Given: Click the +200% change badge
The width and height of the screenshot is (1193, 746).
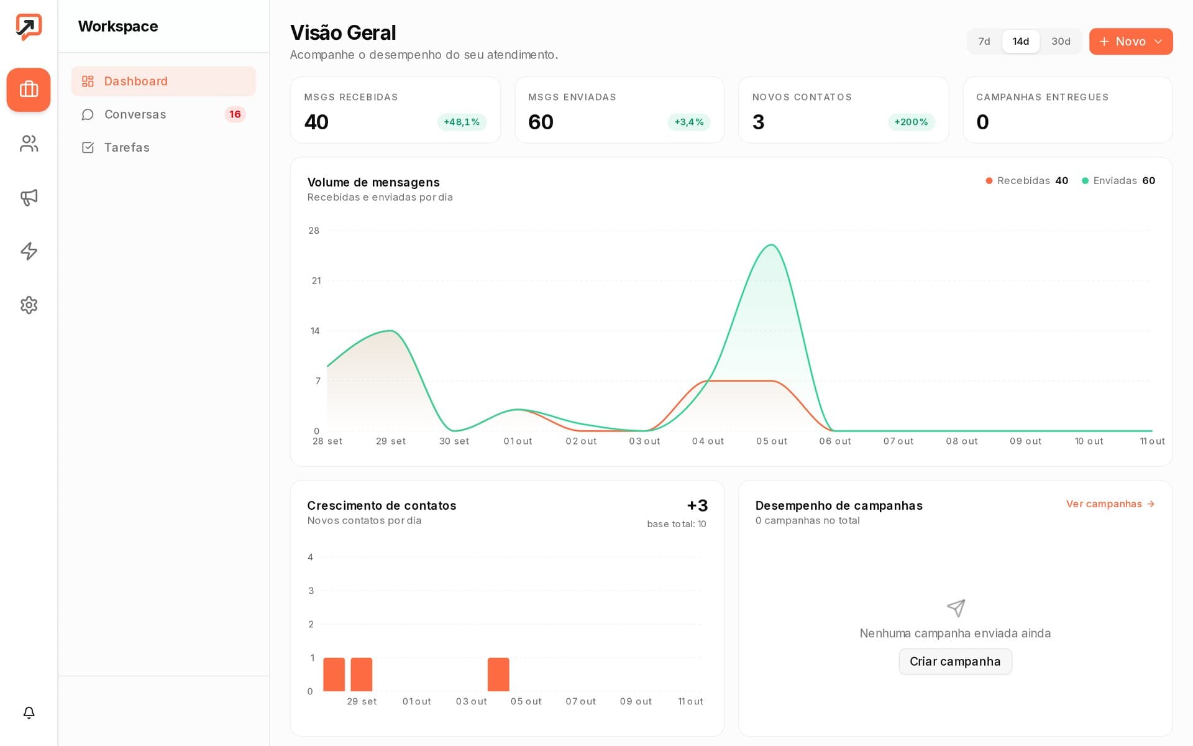Looking at the screenshot, I should pyautogui.click(x=911, y=122).
